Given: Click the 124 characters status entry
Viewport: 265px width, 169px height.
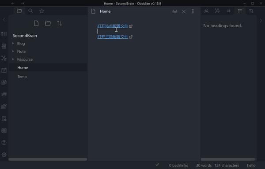Looking at the screenshot, I should (227, 165).
